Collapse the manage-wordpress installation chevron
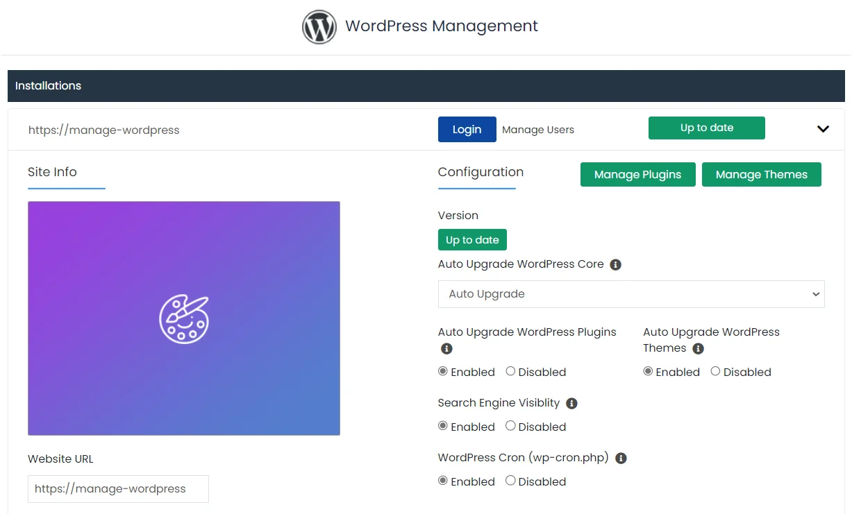This screenshot has width=852, height=514. pos(823,129)
